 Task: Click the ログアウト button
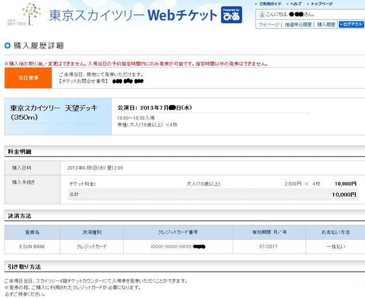(351, 24)
